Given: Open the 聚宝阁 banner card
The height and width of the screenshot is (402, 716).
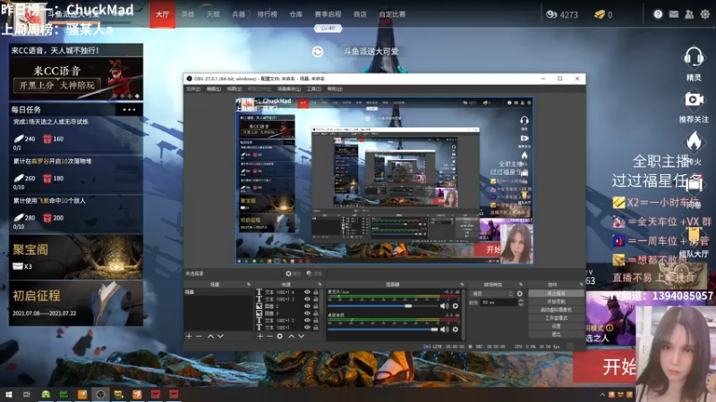Looking at the screenshot, I should tap(76, 257).
